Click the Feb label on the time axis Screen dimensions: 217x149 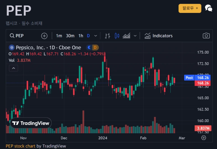coord(143,138)
